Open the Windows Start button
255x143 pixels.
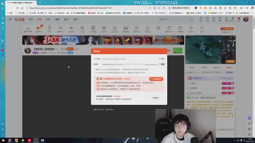(3, 140)
